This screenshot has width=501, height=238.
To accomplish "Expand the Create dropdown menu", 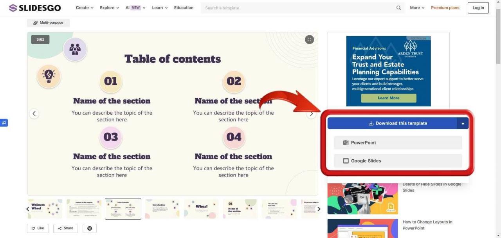I will coord(84,7).
